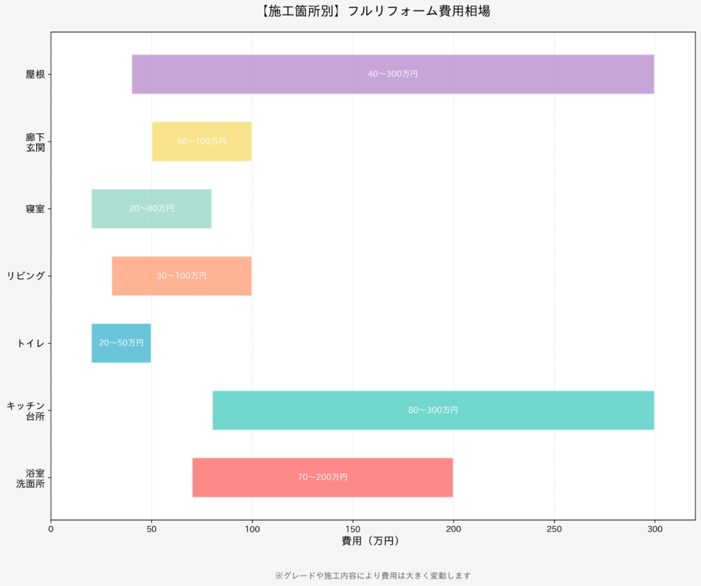Select the リビング axis label
This screenshot has width=701, height=586.
(x=26, y=276)
